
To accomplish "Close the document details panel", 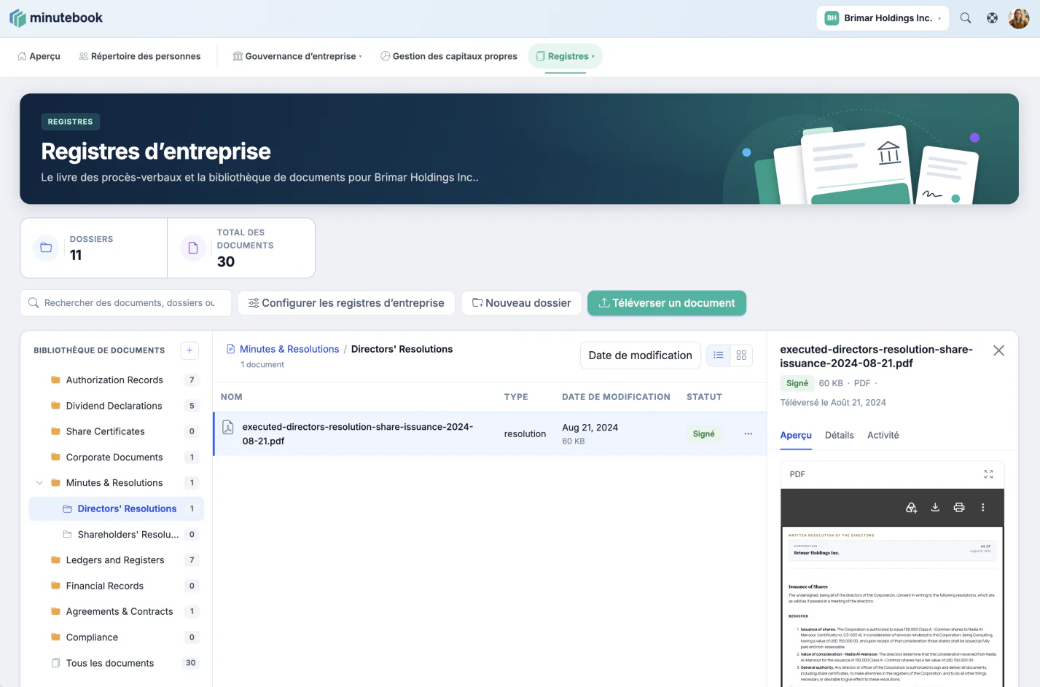I will tap(998, 350).
